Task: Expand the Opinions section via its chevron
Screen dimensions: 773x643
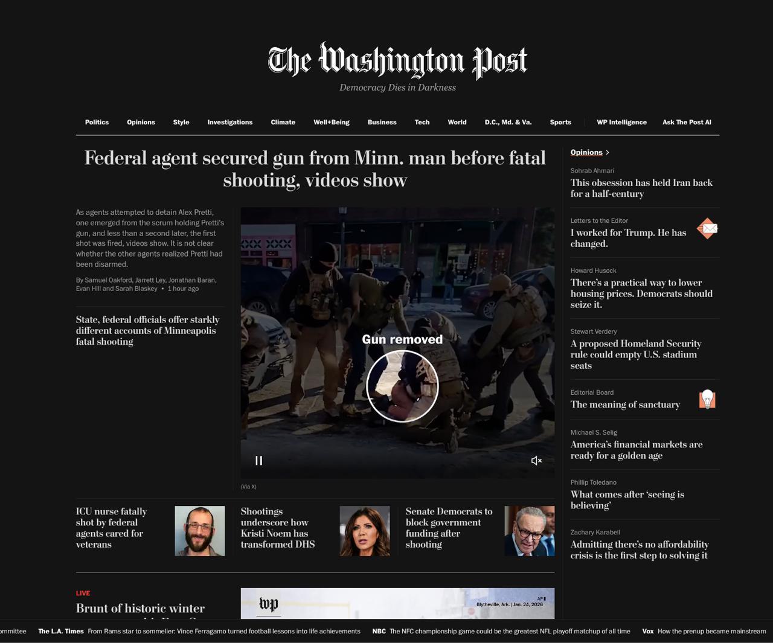Action: [x=608, y=153]
